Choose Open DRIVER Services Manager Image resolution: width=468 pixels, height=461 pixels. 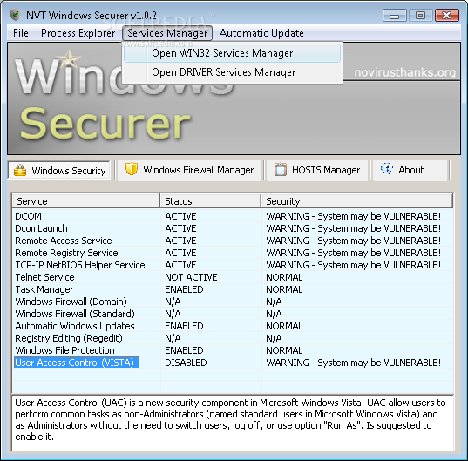[x=232, y=72]
